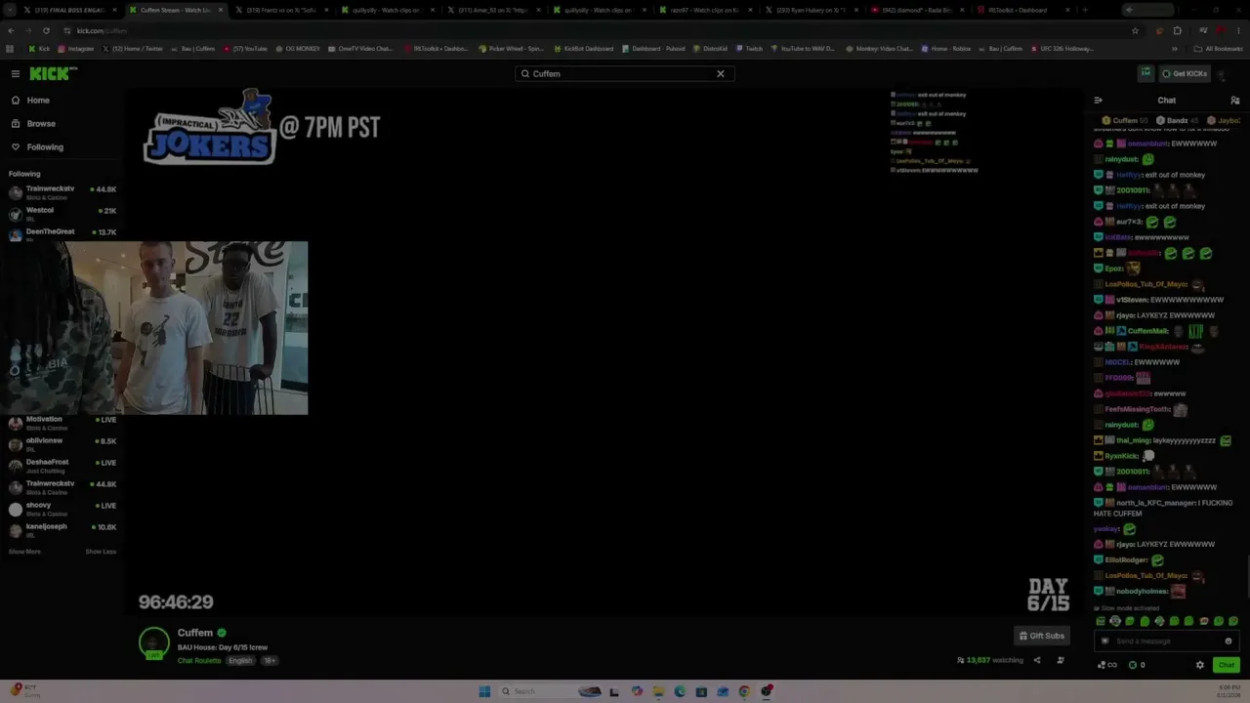Open Cuffem streamer avatar
The image size is (1250, 703).
[x=153, y=643]
